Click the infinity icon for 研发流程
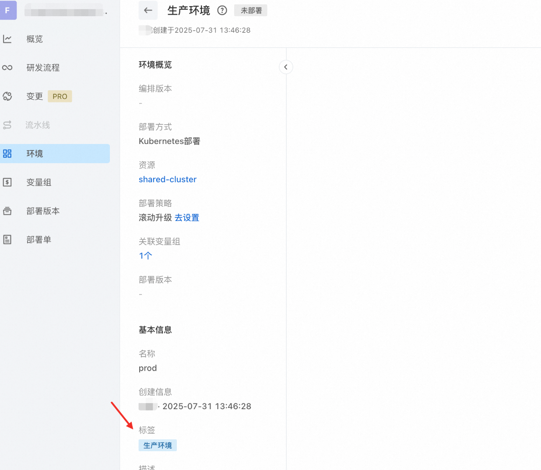The width and height of the screenshot is (541, 470). 7,68
